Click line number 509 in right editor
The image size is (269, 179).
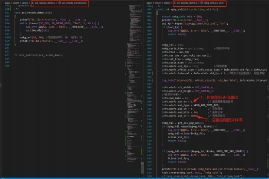point(149,102)
